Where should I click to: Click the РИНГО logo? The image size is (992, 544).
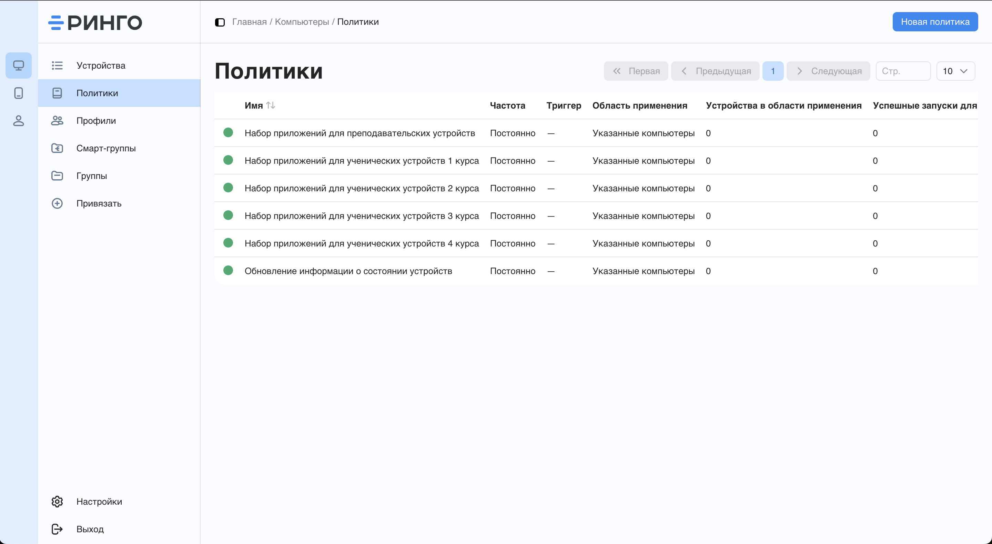pyautogui.click(x=95, y=22)
